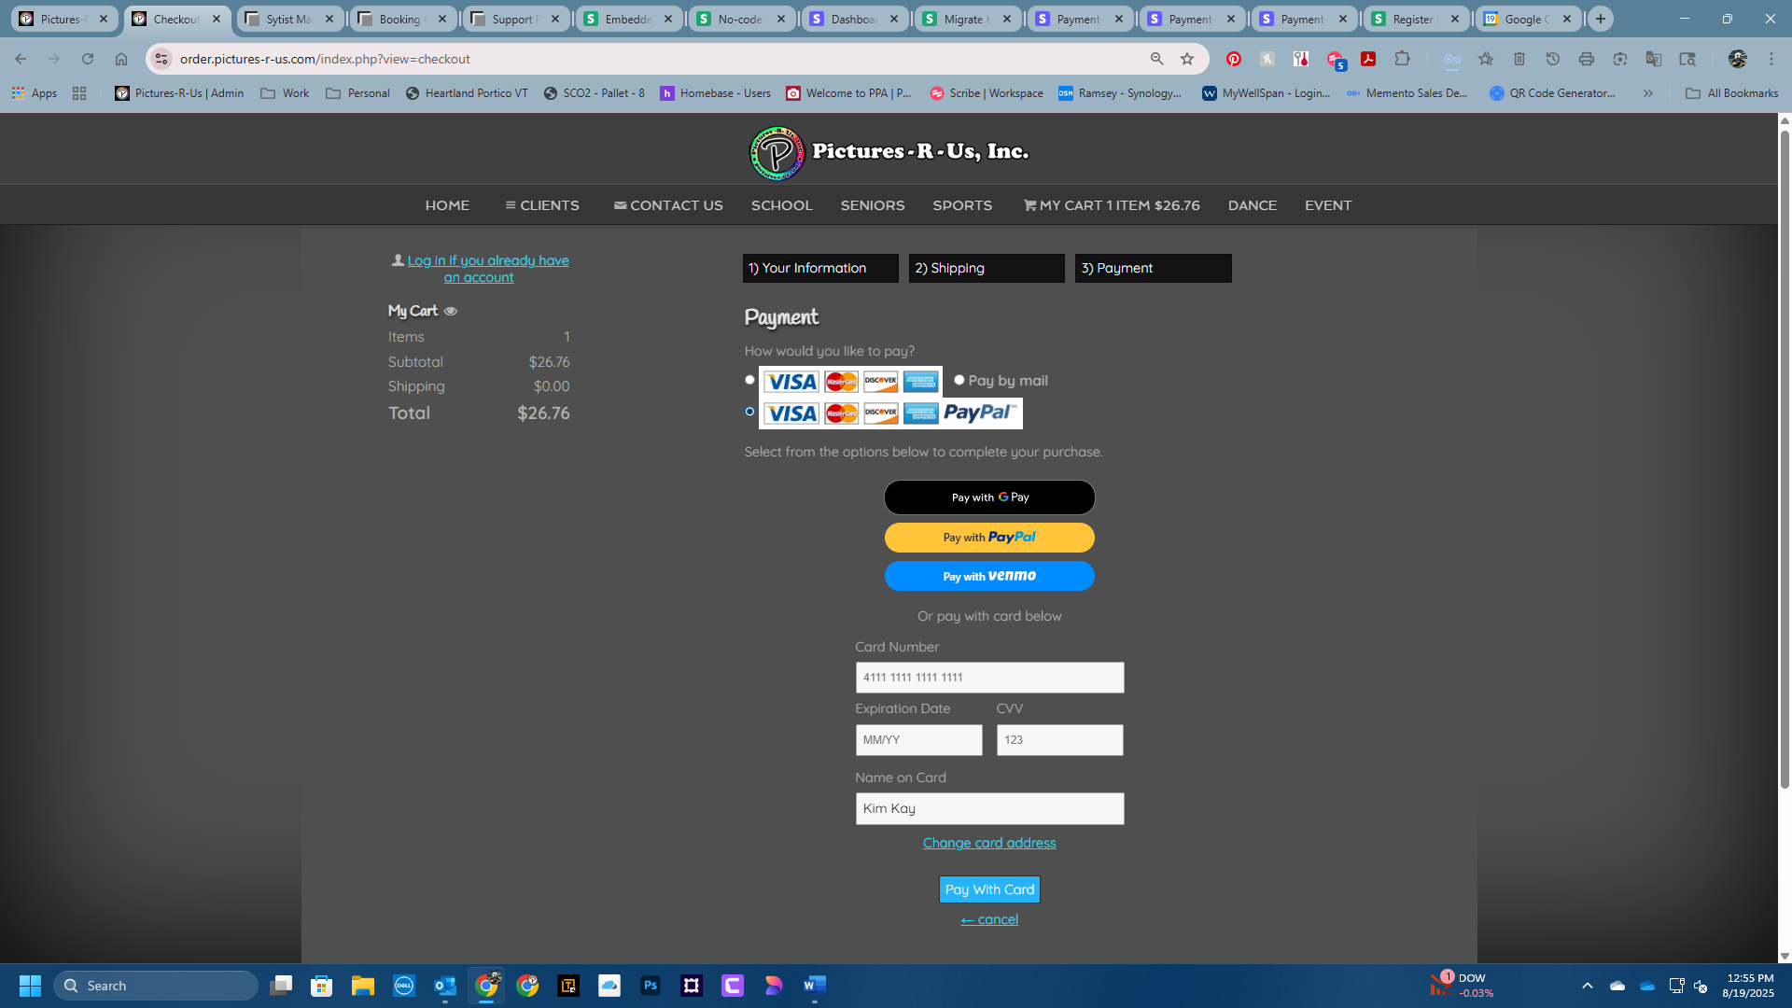Click the Pictures-R-Us logo

(889, 152)
